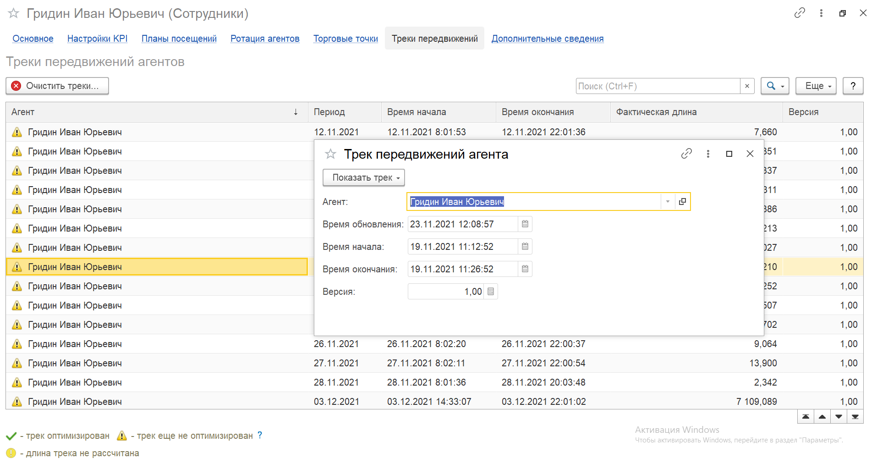The height and width of the screenshot is (464, 877).
Task: Click the favorite star next to dialog title
Action: (x=330, y=154)
